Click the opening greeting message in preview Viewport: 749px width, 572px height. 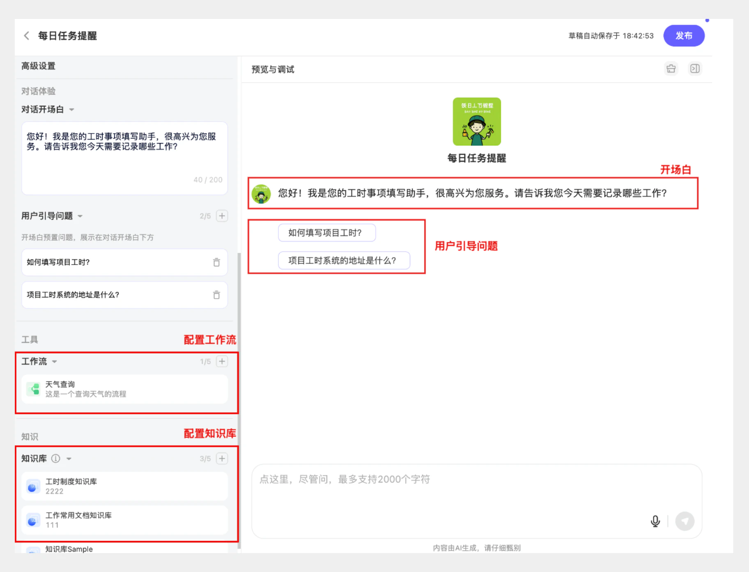click(472, 193)
